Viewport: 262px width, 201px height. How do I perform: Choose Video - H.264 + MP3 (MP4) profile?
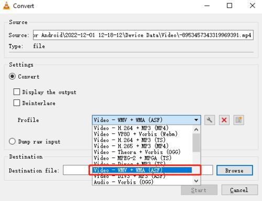(x=143, y=128)
